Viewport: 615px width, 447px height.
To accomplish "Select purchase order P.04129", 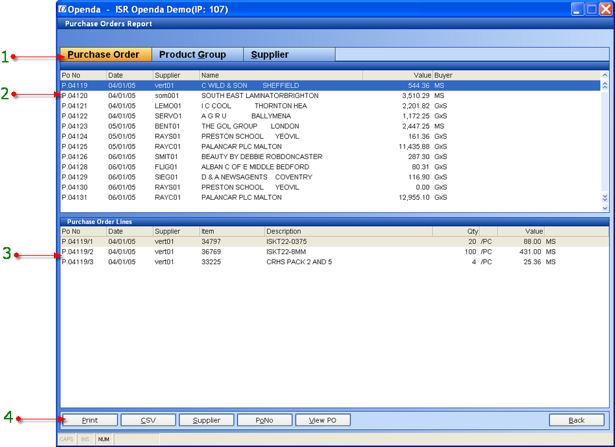I will [x=330, y=177].
